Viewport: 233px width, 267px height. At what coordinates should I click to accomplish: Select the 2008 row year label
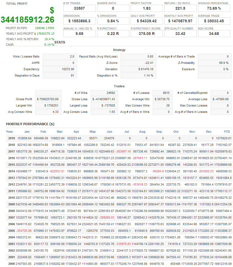12,211
